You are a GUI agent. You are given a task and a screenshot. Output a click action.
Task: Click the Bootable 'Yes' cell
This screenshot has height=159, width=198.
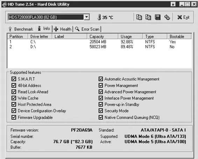click(x=172, y=42)
